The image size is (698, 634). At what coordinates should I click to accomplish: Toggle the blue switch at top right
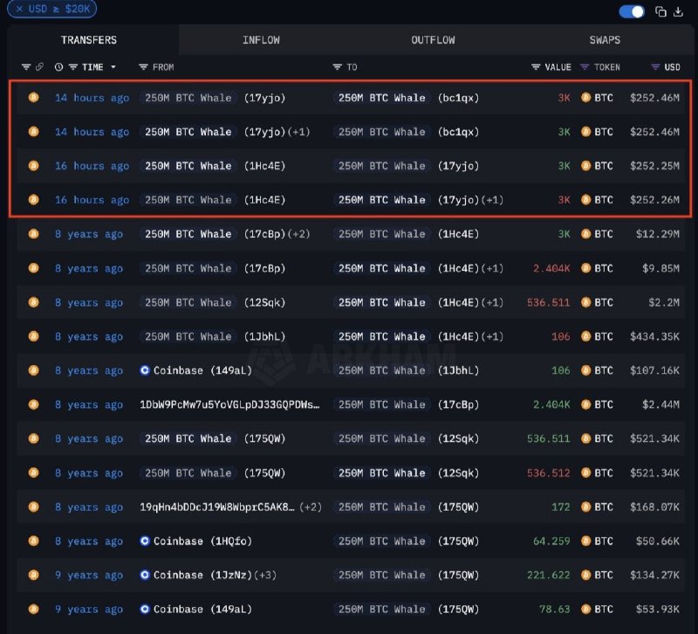tap(632, 11)
